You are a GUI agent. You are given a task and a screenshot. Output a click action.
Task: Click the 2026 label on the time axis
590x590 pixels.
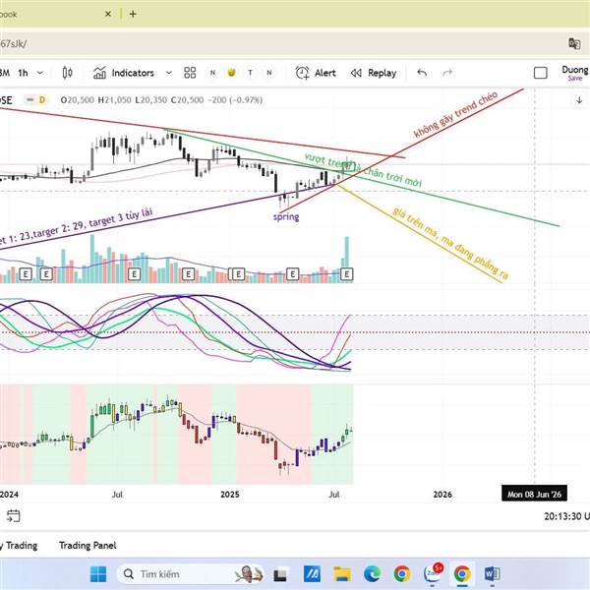click(x=442, y=494)
